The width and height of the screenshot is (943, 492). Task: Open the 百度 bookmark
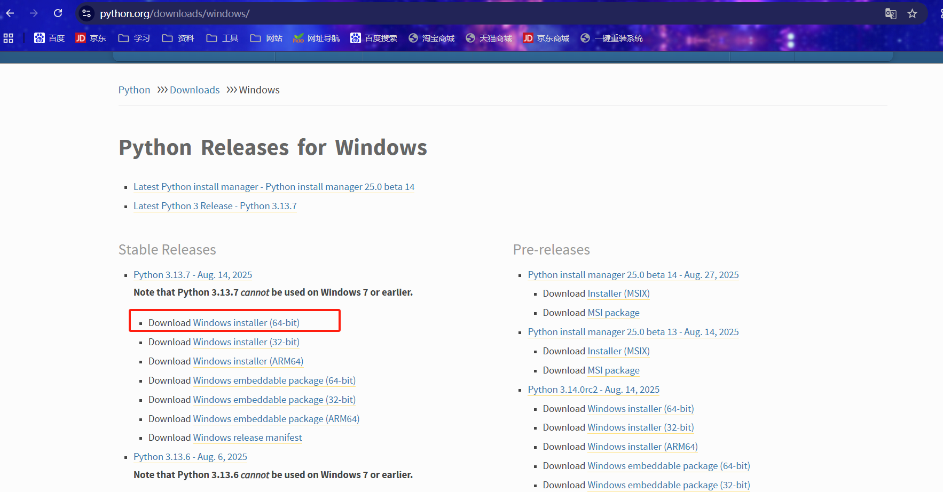pyautogui.click(x=49, y=38)
